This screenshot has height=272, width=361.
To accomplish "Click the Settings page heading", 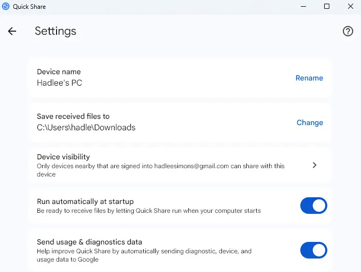I will (x=55, y=31).
